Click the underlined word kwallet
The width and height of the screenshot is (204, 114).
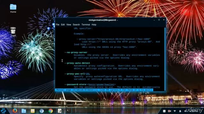coord(109,85)
